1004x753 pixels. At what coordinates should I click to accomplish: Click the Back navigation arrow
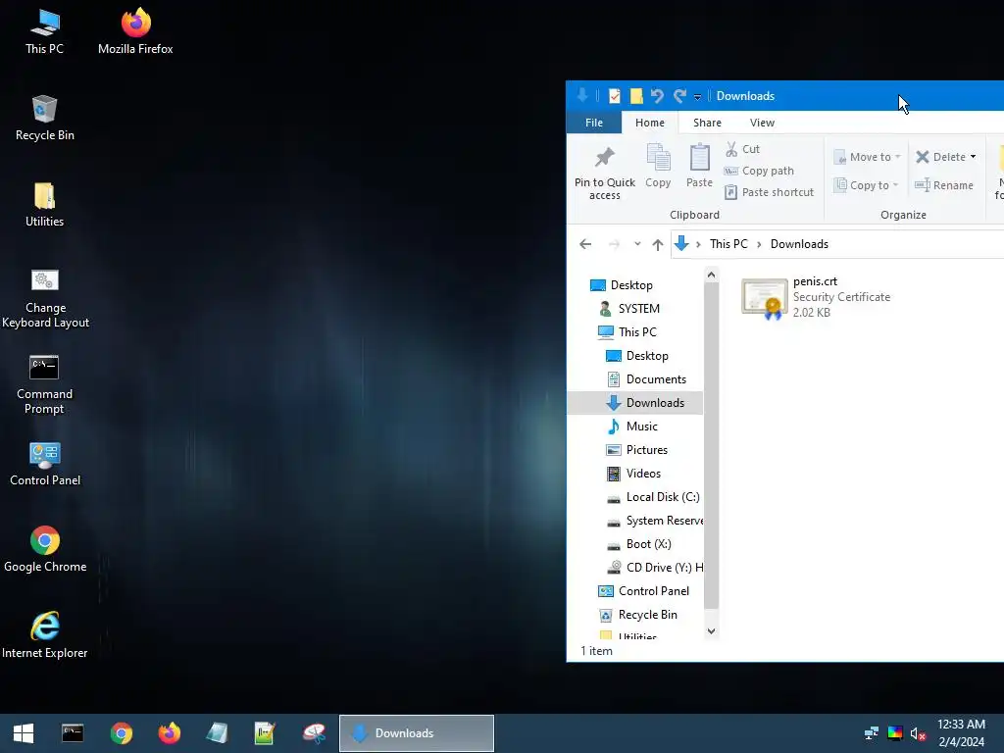click(584, 244)
